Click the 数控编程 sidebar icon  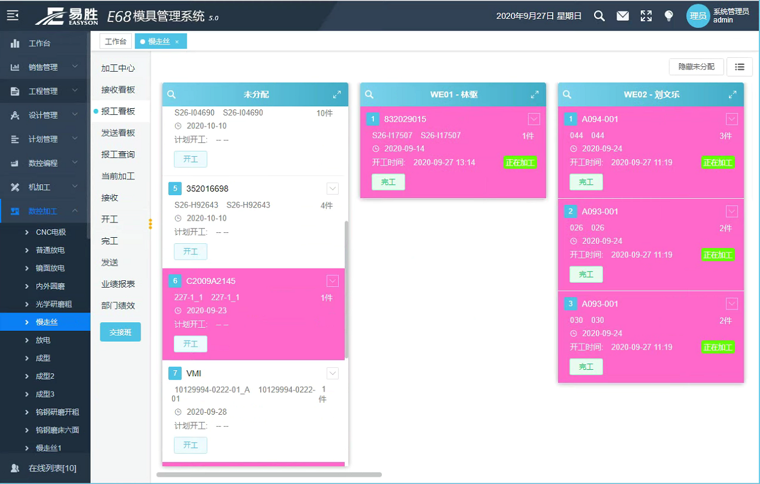15,163
